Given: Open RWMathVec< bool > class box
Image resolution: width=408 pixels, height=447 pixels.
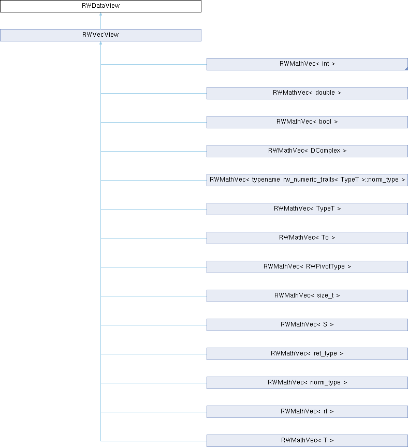Looking at the screenshot, I should pos(307,122).
